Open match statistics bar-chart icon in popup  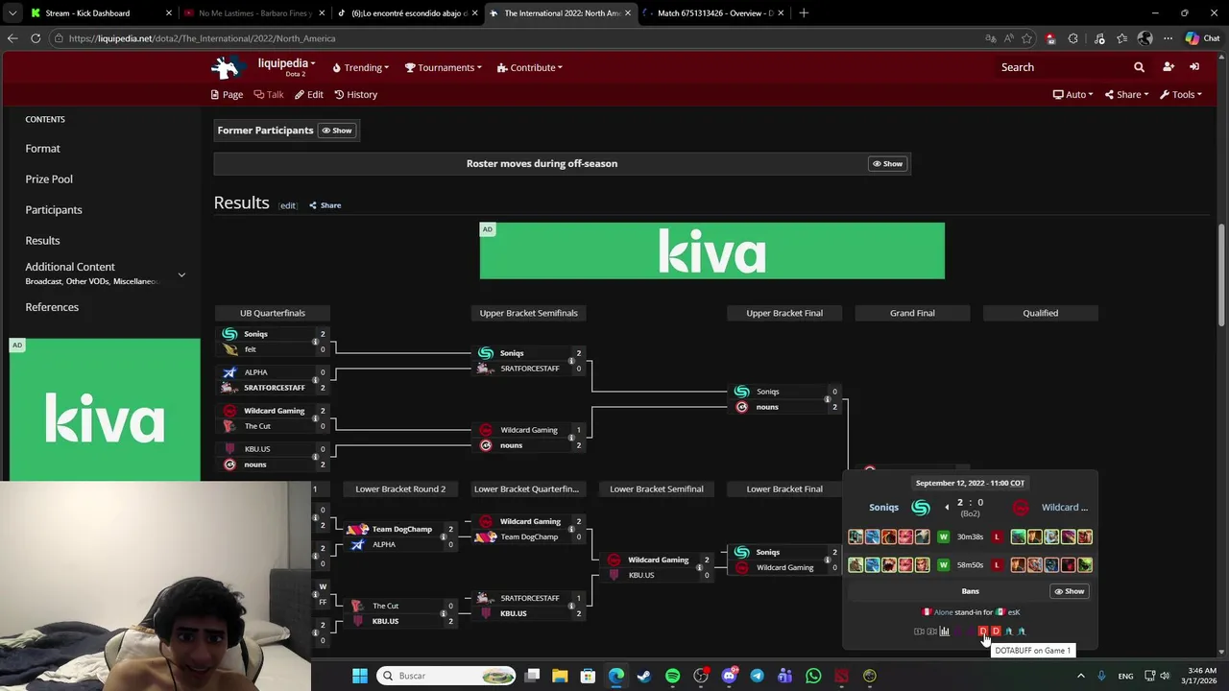click(x=945, y=631)
